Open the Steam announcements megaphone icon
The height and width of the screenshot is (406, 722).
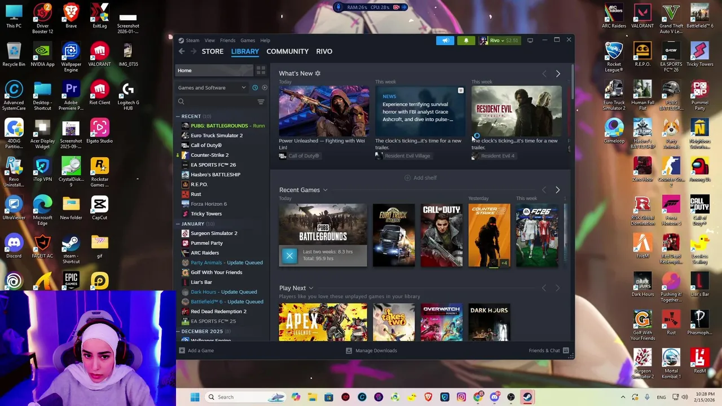(x=445, y=41)
